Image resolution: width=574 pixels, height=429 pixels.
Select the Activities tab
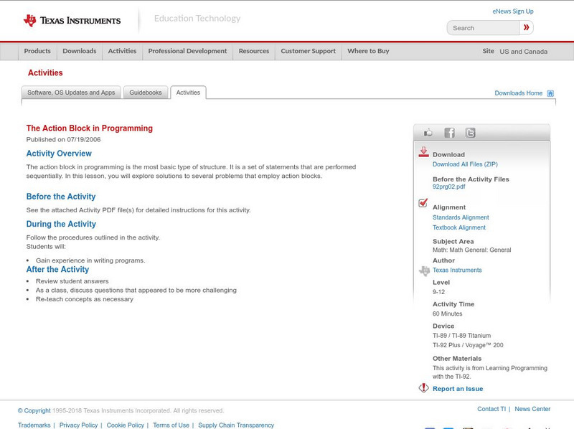[188, 93]
